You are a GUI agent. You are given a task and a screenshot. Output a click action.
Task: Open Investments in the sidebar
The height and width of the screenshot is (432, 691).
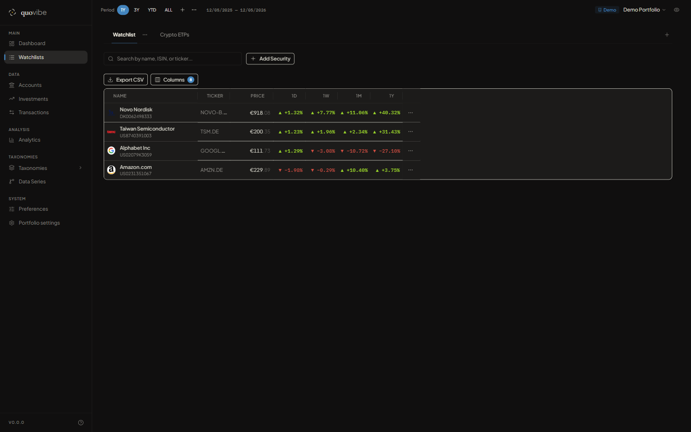tap(46, 99)
